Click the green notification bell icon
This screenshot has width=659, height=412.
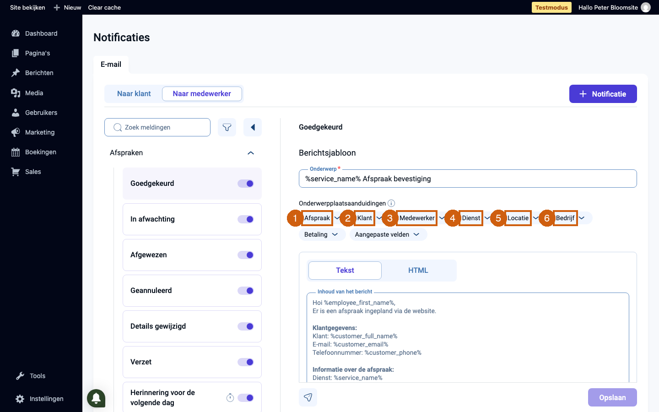pyautogui.click(x=96, y=398)
